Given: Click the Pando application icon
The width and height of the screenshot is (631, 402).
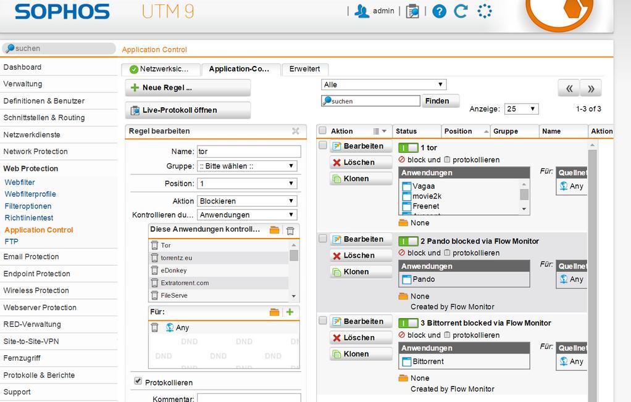Looking at the screenshot, I should point(407,279).
